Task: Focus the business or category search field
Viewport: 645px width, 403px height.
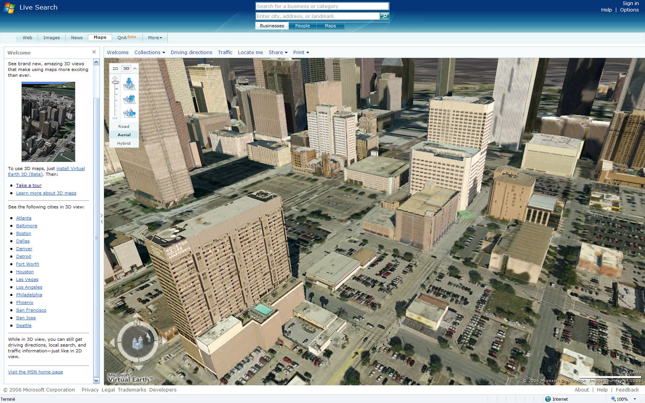Action: point(322,6)
